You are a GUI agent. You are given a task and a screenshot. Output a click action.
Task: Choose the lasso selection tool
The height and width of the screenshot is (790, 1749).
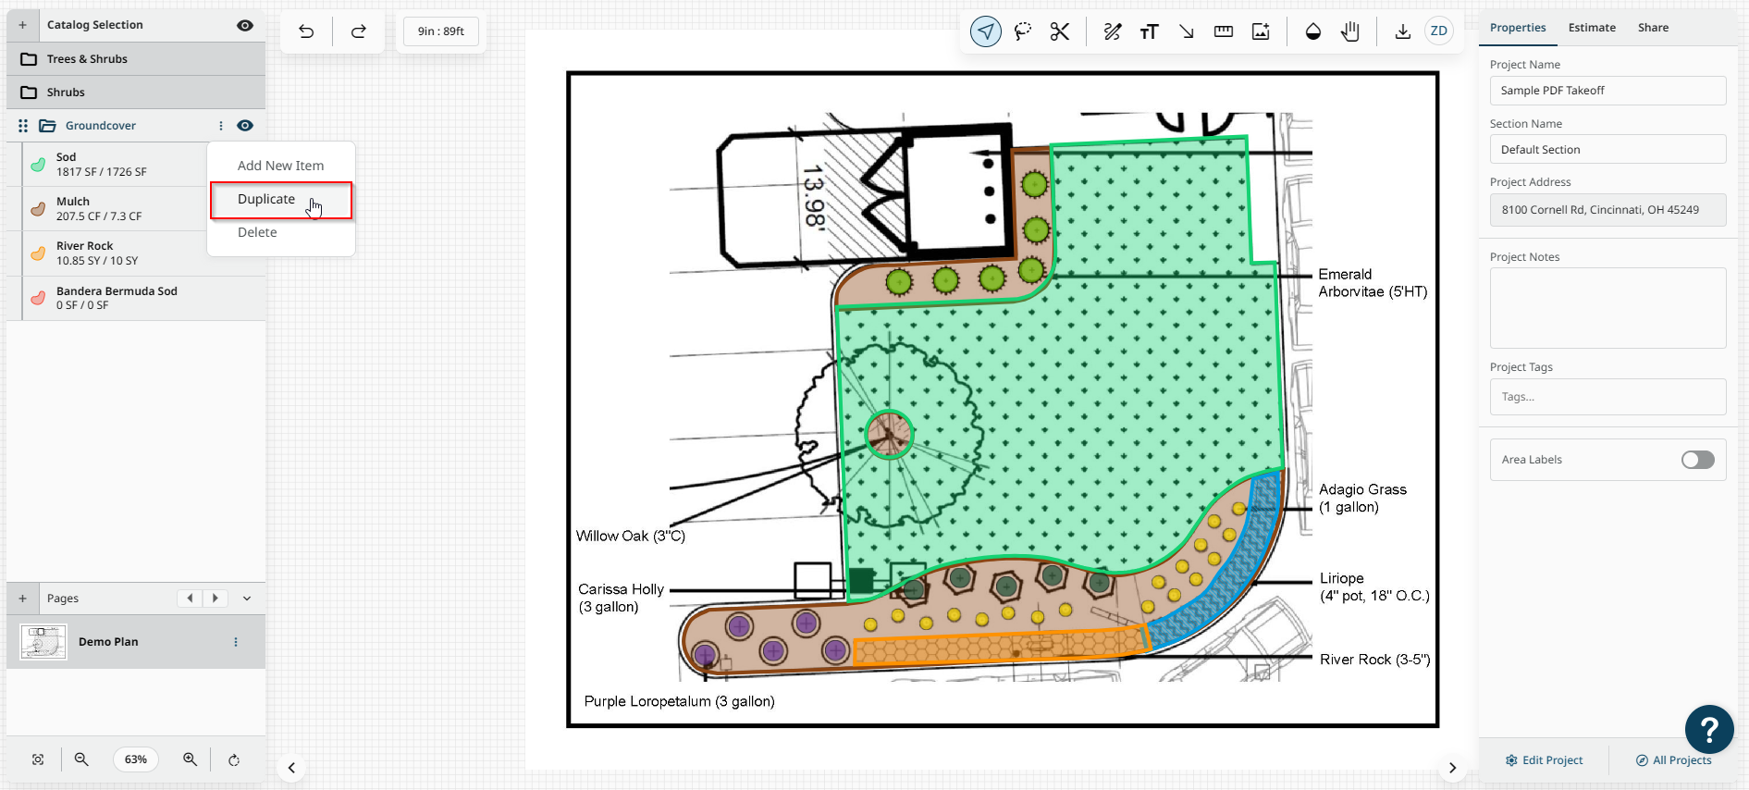(1023, 31)
